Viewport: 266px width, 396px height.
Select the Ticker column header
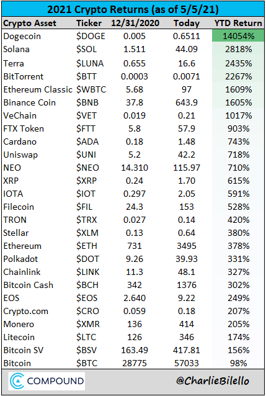89,23
